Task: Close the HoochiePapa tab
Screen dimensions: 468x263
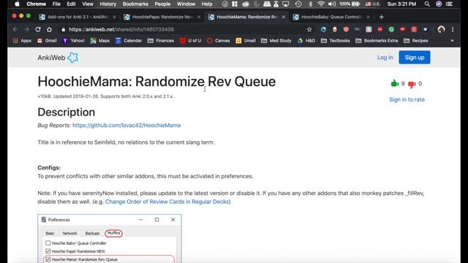Action: pos(199,17)
